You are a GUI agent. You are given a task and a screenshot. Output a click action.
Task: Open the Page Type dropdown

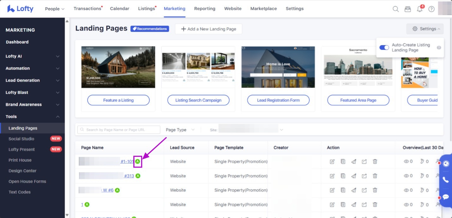(180, 130)
